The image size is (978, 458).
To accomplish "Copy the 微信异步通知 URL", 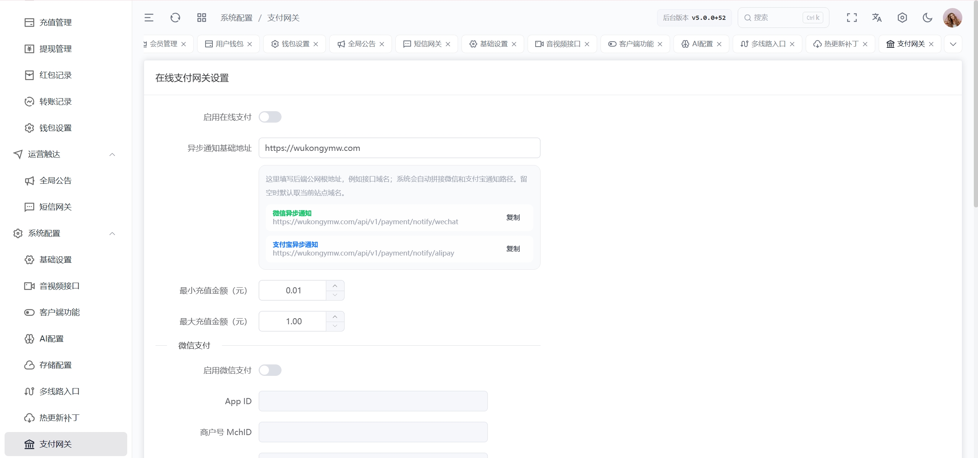I will coord(513,217).
